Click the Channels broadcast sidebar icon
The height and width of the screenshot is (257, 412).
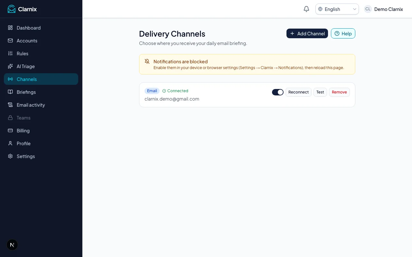(x=10, y=79)
